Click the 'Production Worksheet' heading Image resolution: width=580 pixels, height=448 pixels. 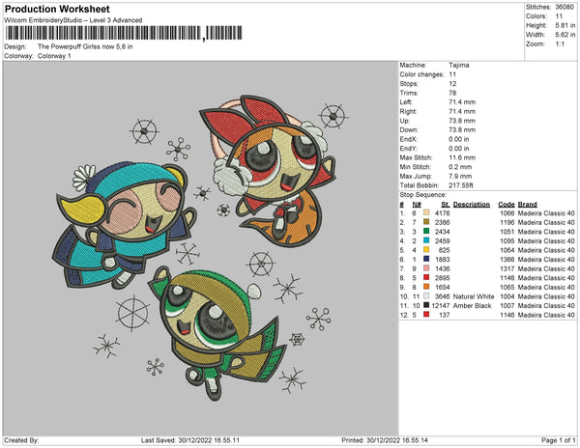pyautogui.click(x=57, y=10)
